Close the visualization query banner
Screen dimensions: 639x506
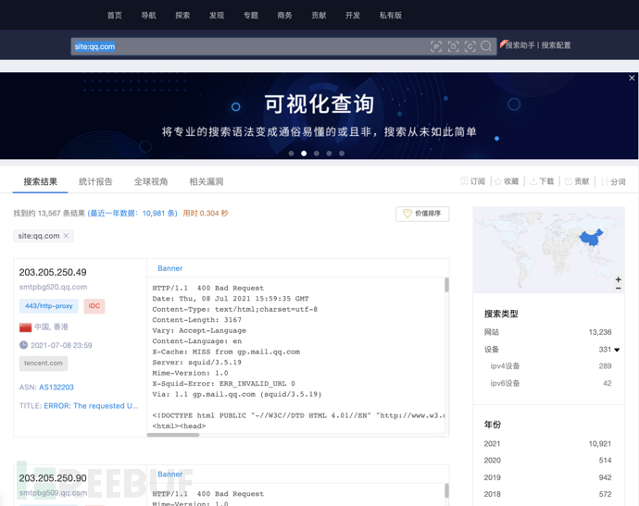[x=632, y=78]
